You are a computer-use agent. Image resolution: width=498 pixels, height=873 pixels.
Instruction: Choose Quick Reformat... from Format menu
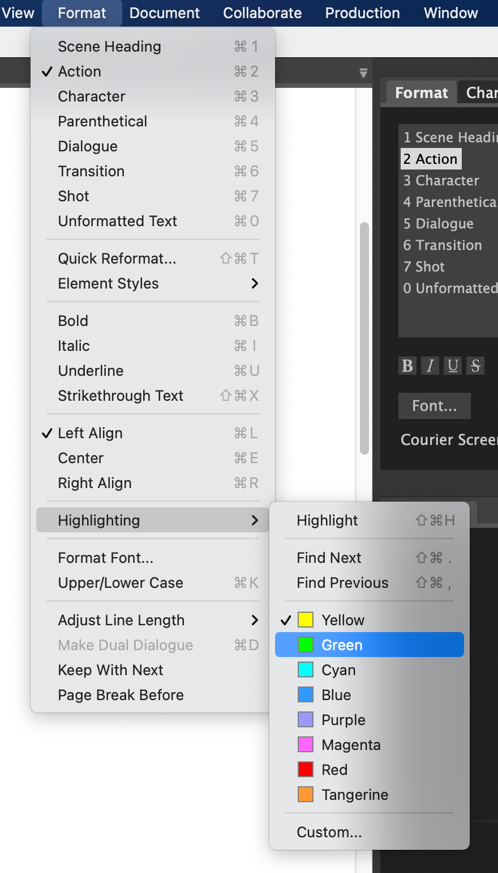pyautogui.click(x=117, y=258)
